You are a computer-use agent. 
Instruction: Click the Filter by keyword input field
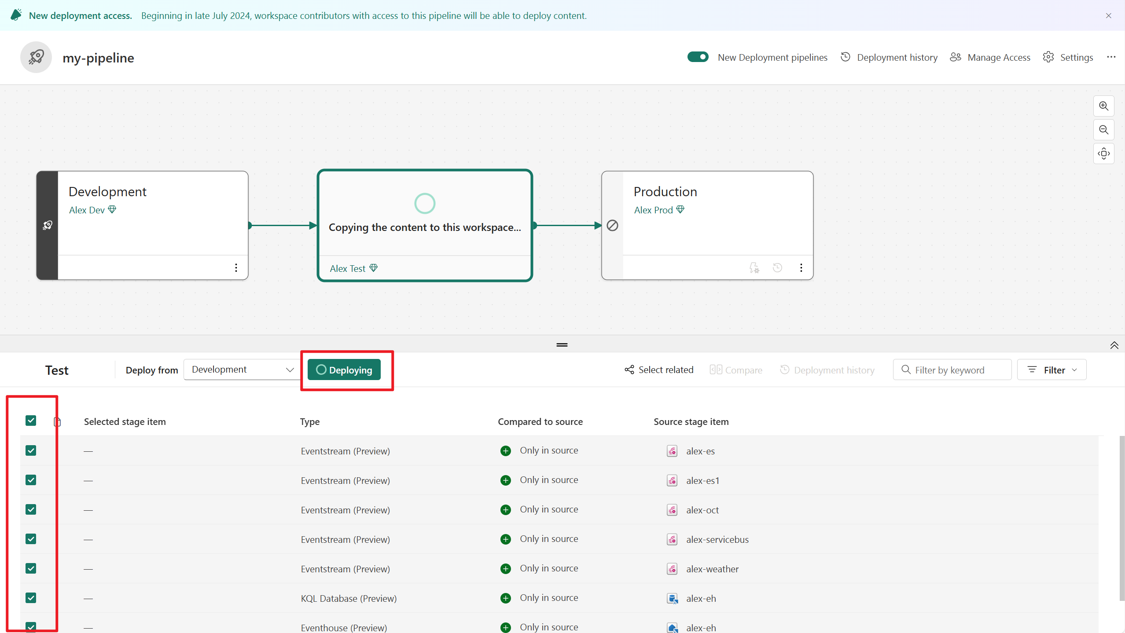[x=951, y=370]
